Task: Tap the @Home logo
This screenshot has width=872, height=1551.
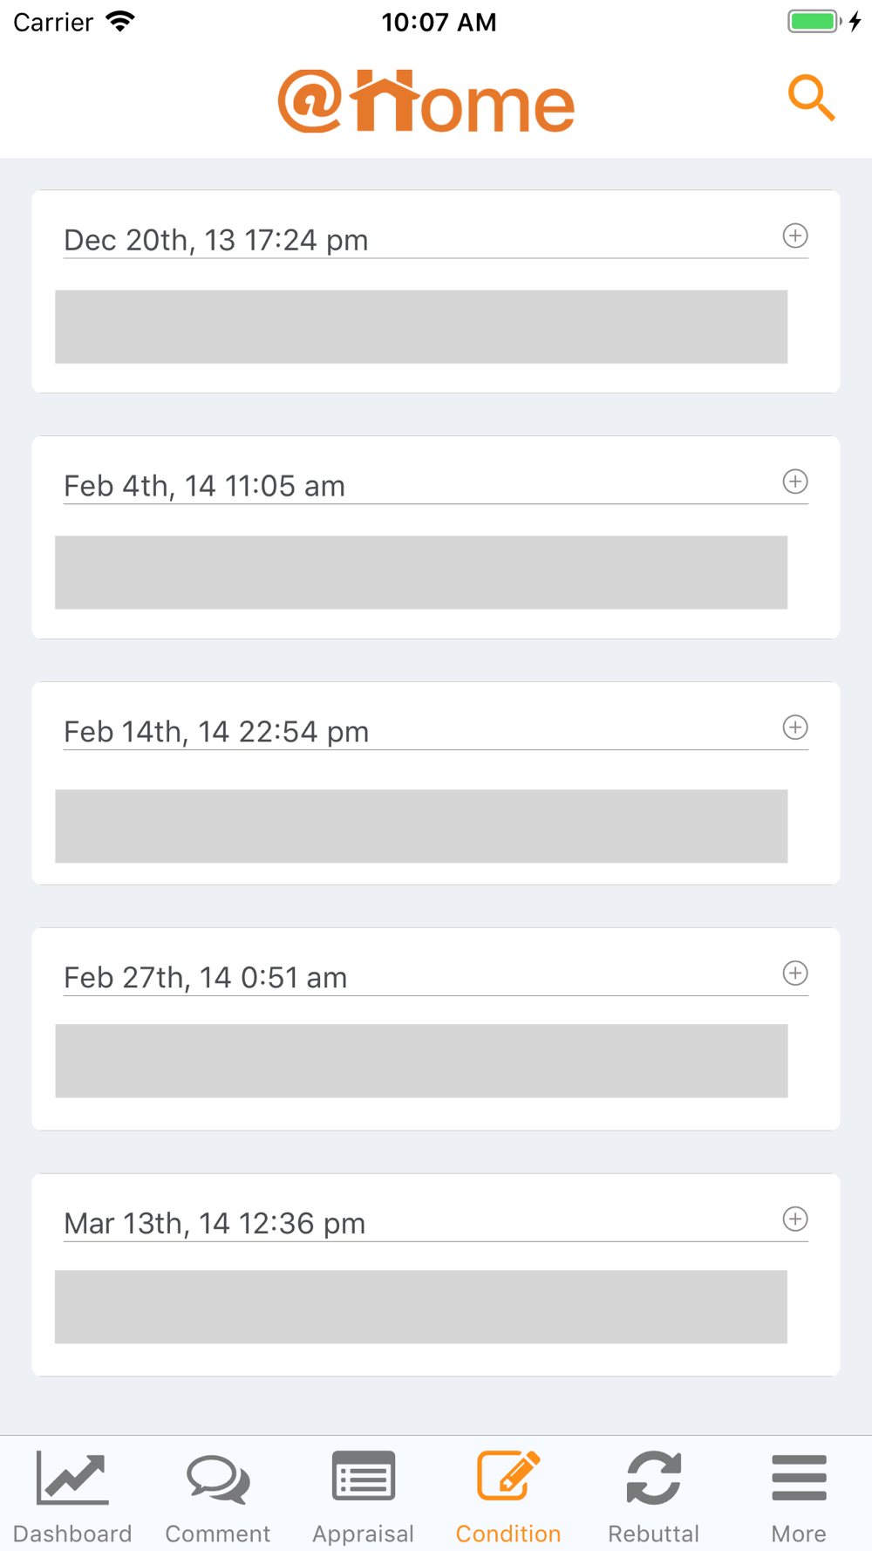Action: click(426, 102)
